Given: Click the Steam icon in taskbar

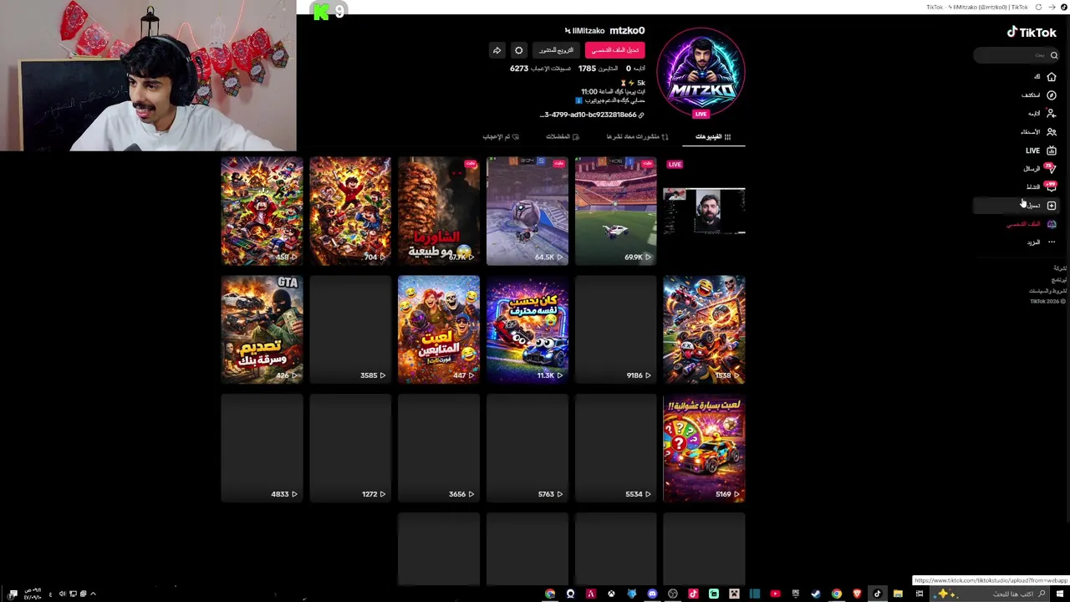Looking at the screenshot, I should point(816,594).
